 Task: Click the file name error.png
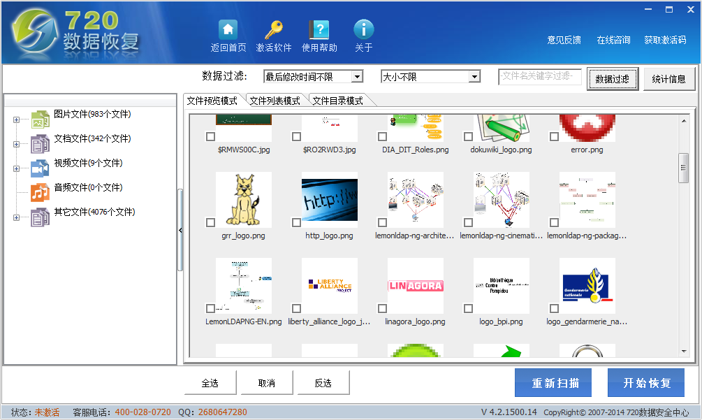(587, 150)
